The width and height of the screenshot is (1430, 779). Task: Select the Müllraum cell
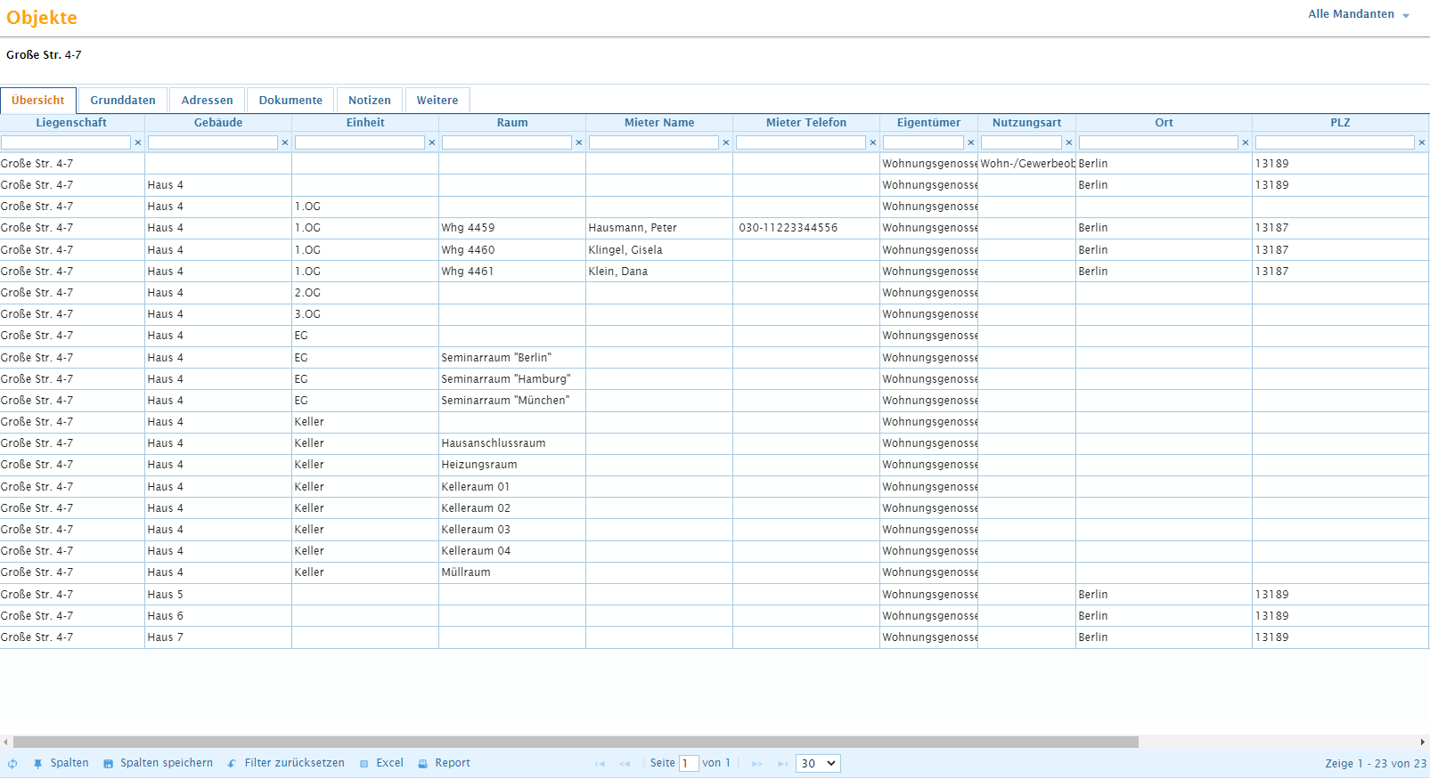coord(512,572)
